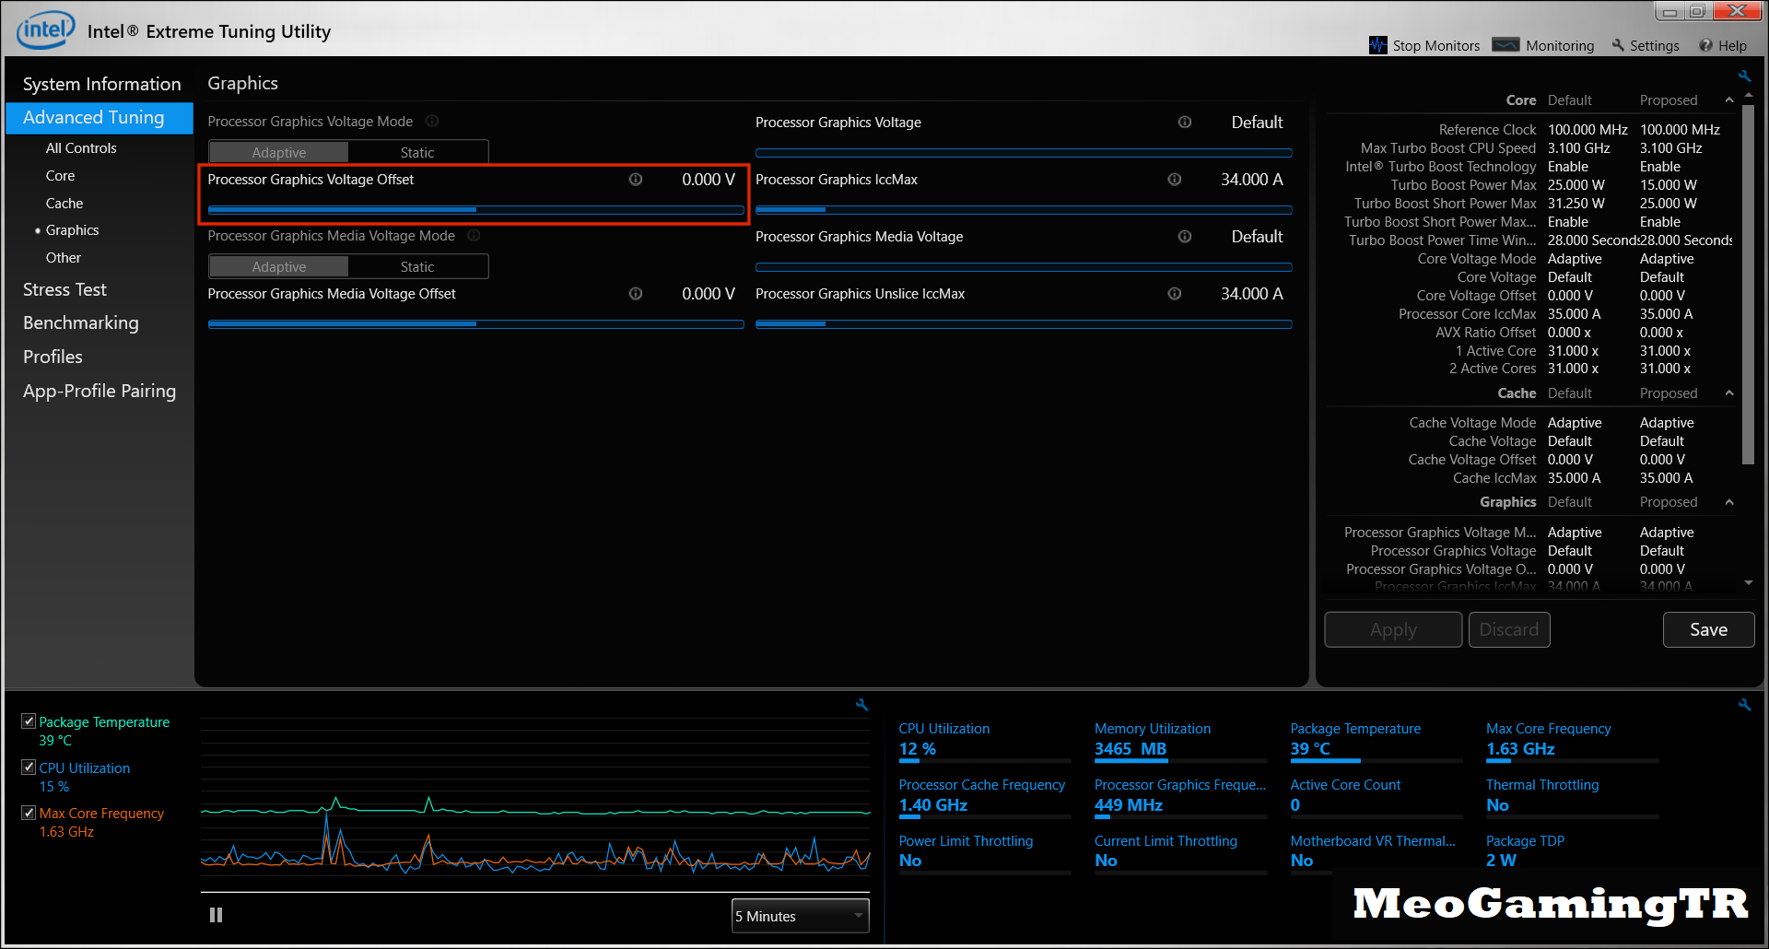This screenshot has width=1769, height=949.
Task: Set Graphics Media Voltage Mode to Static
Action: pyautogui.click(x=417, y=266)
